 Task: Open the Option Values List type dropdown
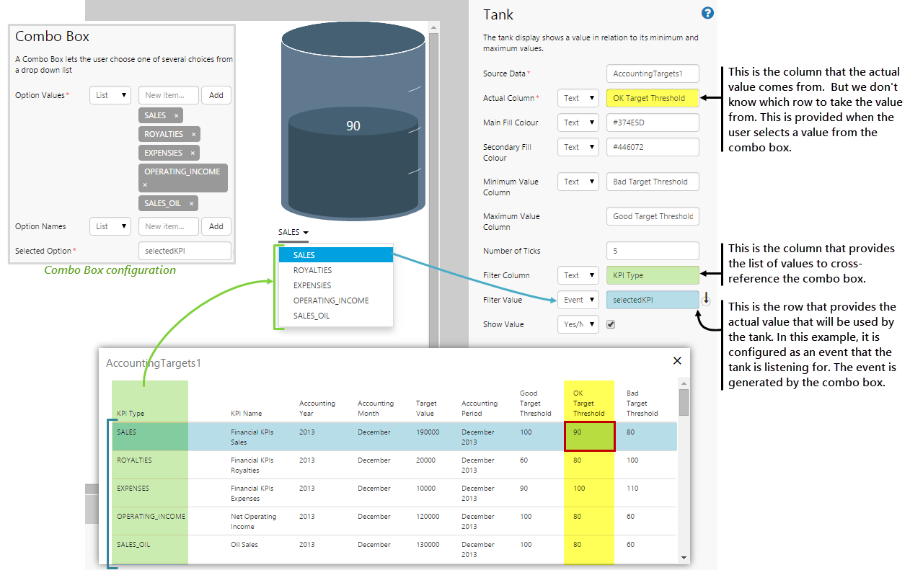(x=110, y=95)
